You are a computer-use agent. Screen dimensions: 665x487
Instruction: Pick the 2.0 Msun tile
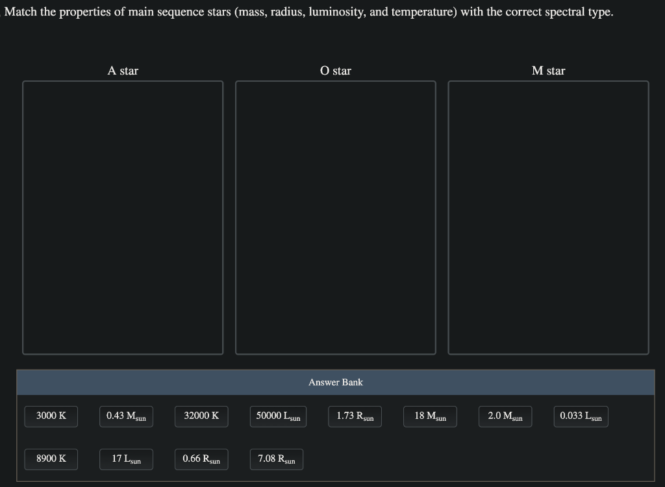505,416
